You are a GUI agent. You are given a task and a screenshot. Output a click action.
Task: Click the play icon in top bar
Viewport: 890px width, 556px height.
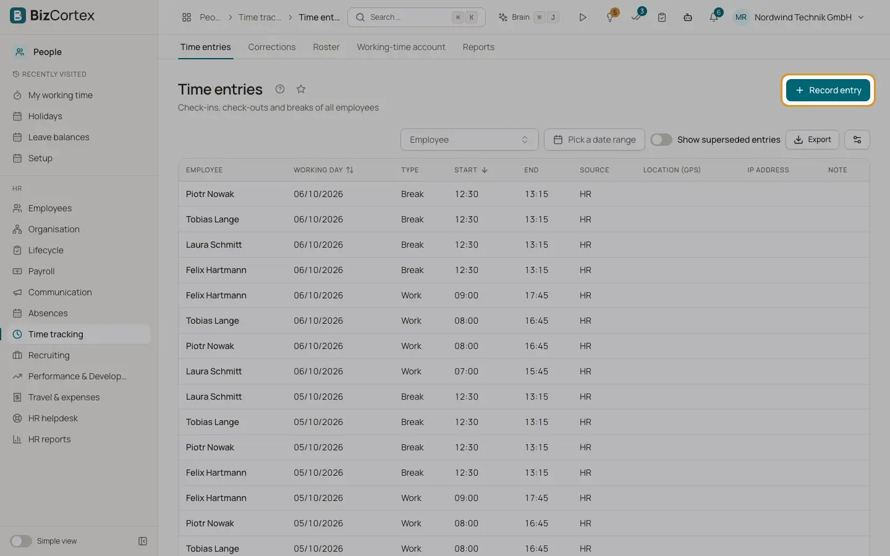[x=582, y=17]
